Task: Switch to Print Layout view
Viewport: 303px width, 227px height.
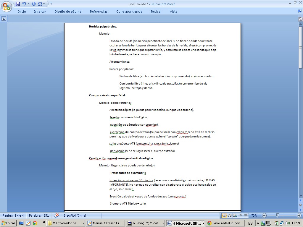Action: [x=225, y=215]
